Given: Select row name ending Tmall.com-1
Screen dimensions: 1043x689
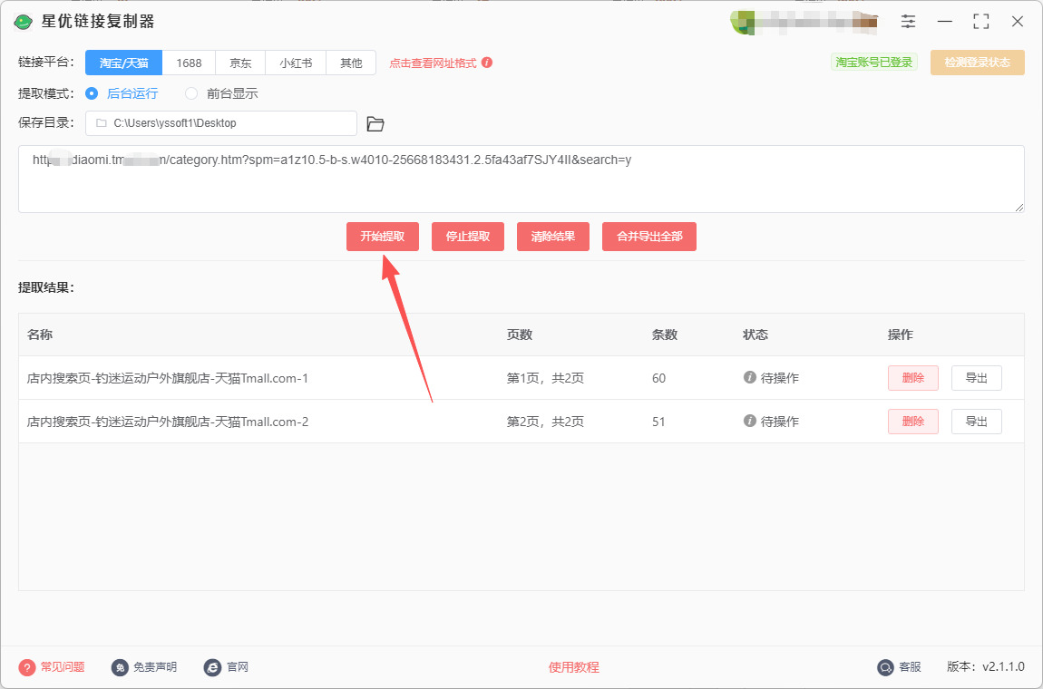Looking at the screenshot, I should [x=168, y=378].
